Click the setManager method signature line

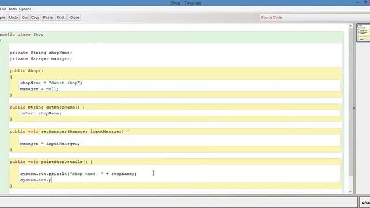click(69, 132)
